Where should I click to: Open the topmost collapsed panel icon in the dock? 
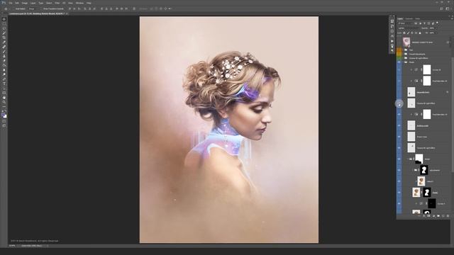point(392,21)
